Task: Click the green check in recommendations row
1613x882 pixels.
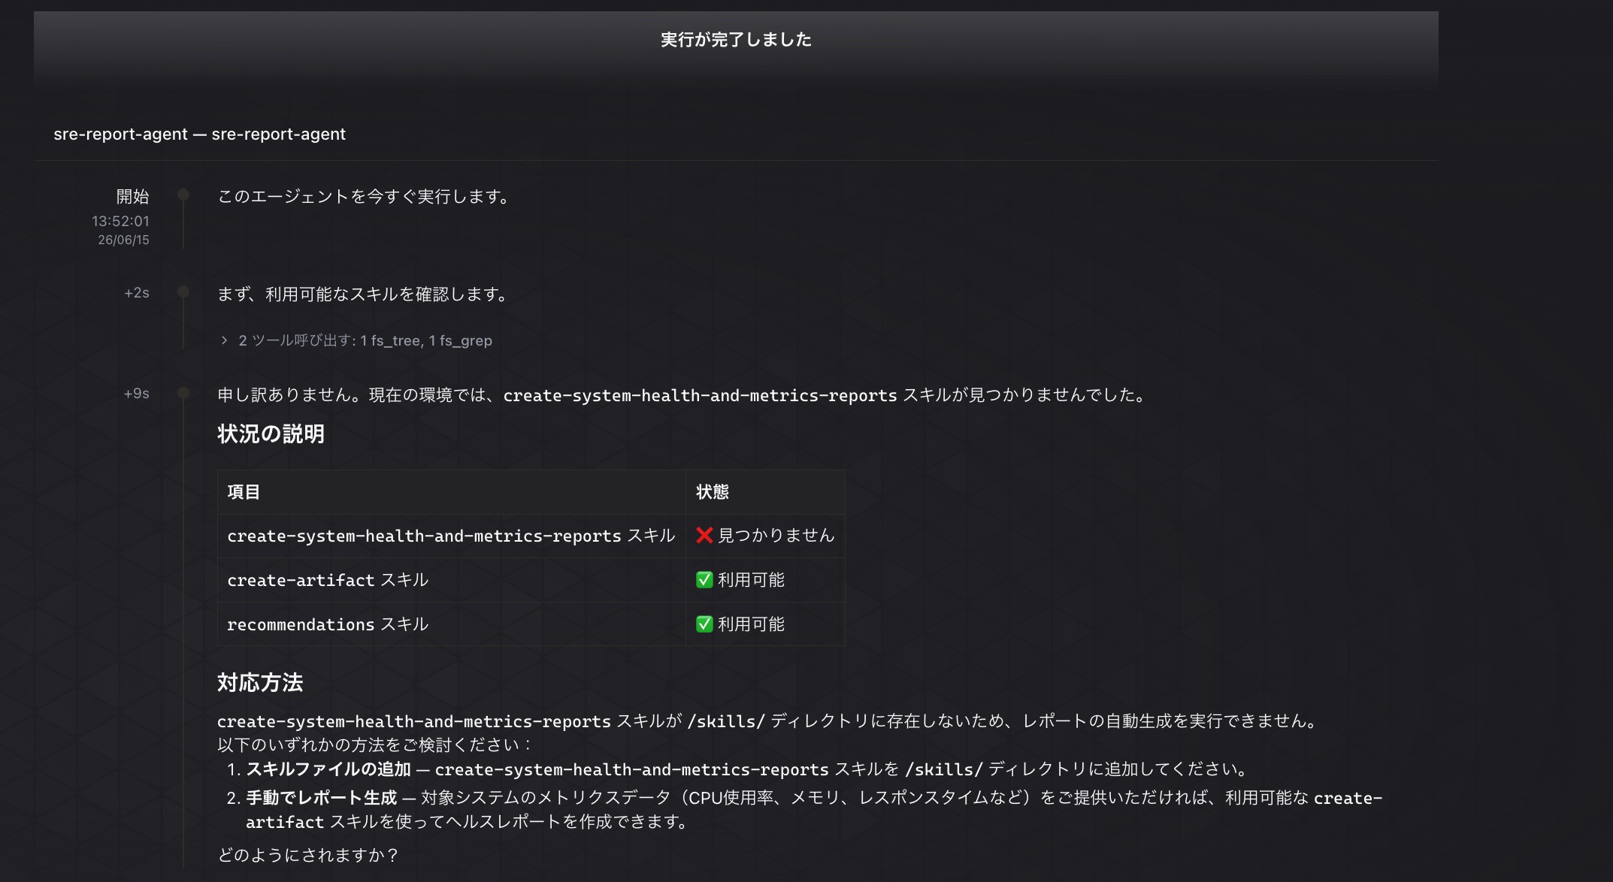Action: [x=704, y=624]
